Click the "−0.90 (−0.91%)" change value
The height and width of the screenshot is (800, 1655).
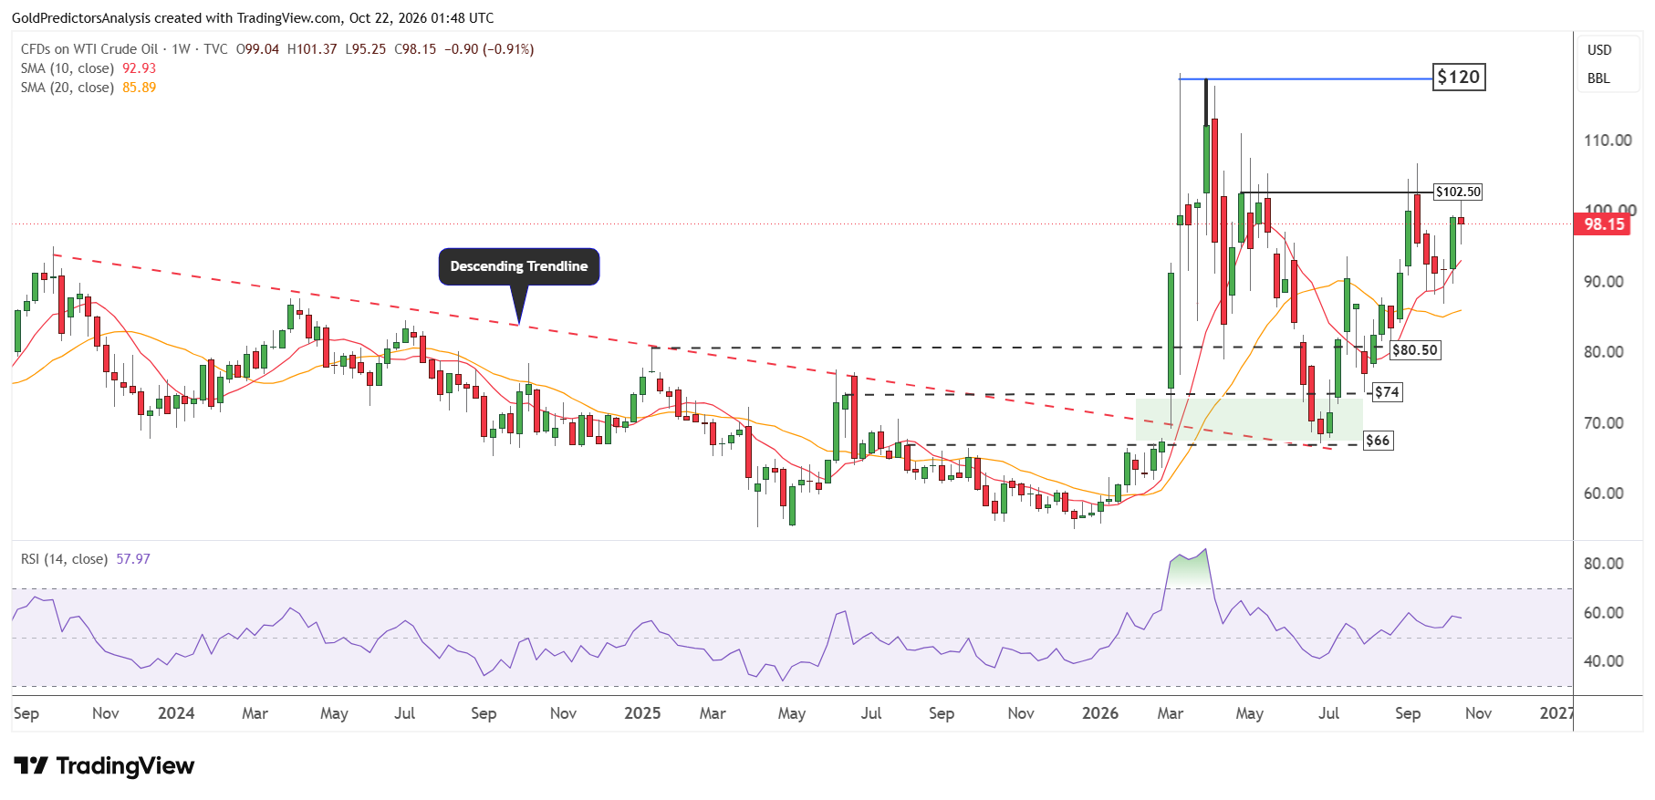coord(489,49)
